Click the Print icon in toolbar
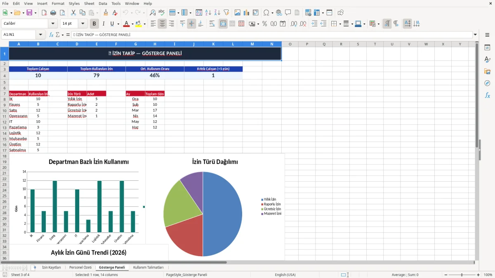 pos(53,13)
